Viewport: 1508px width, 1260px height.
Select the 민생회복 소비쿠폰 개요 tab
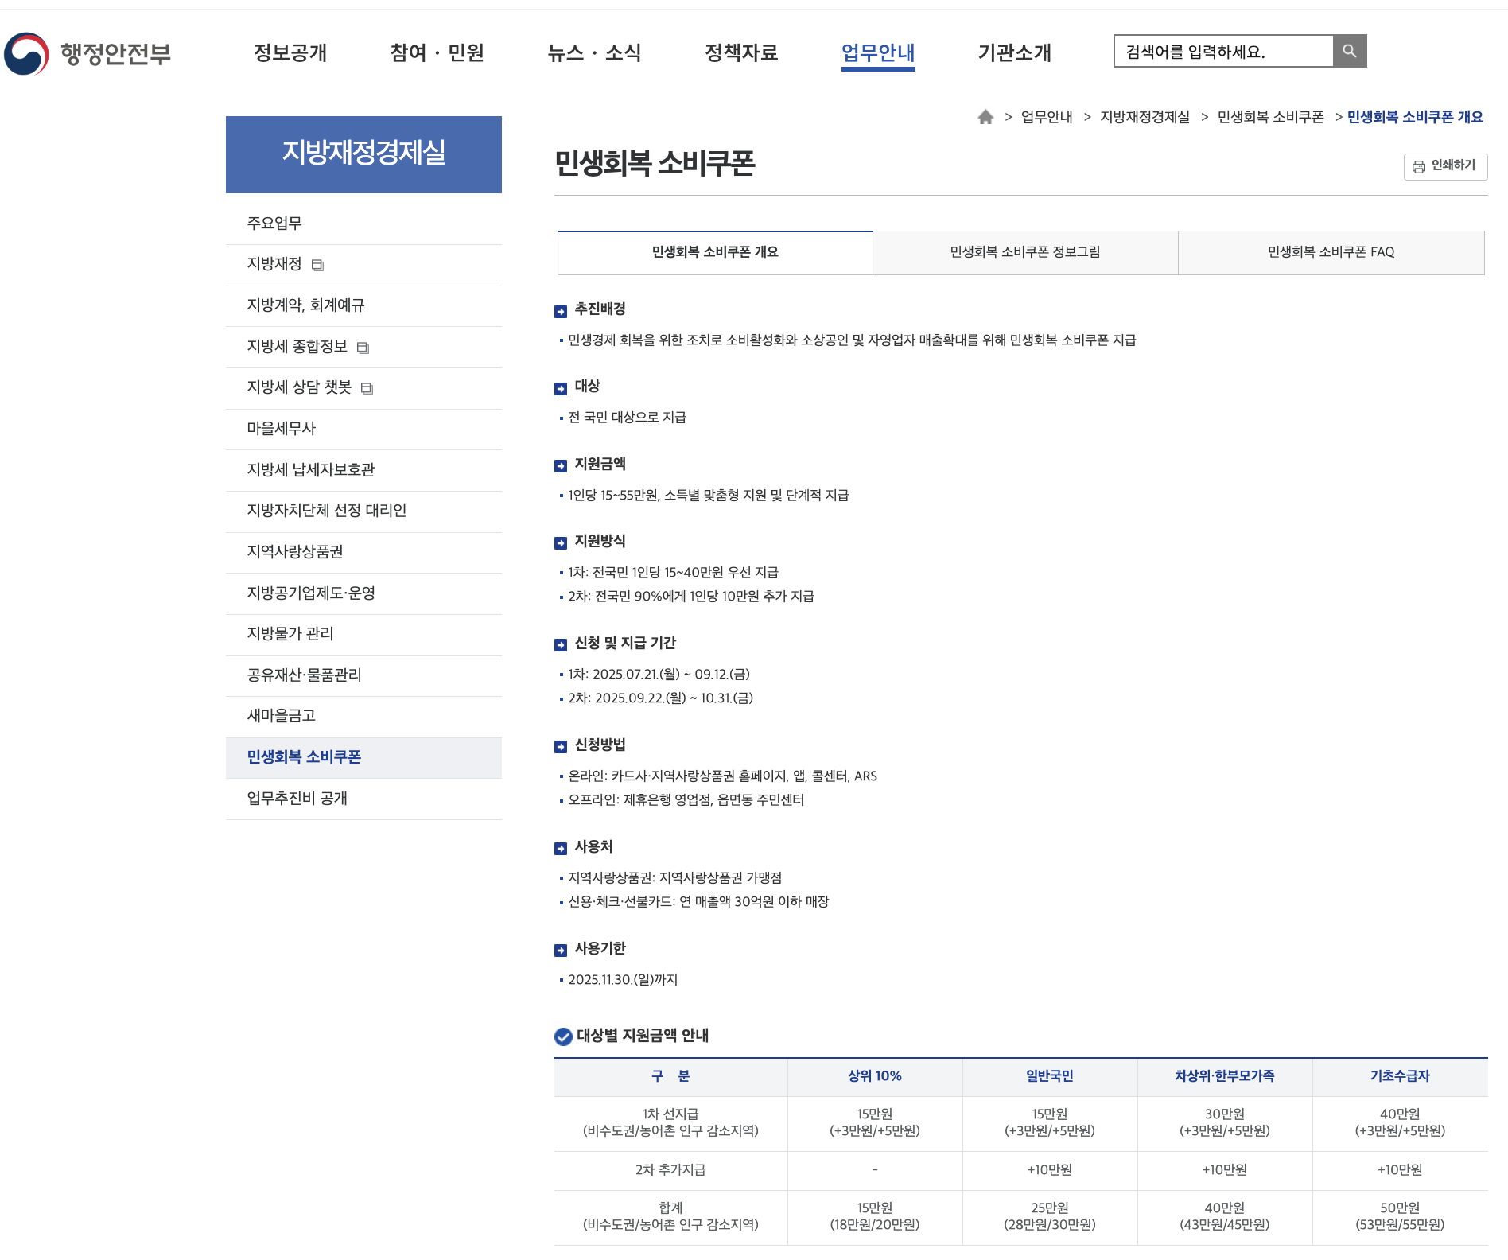[x=715, y=252]
